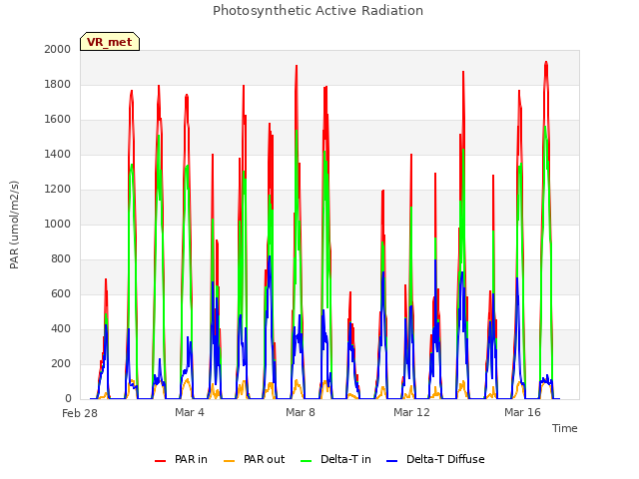Click the Mar 8 x-axis tick label

301,412
